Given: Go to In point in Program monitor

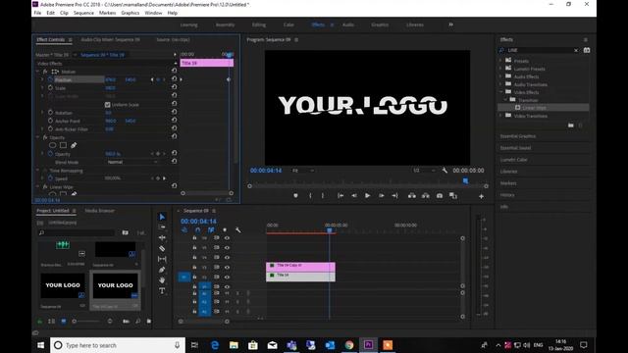Looking at the screenshot, I should pos(340,196).
